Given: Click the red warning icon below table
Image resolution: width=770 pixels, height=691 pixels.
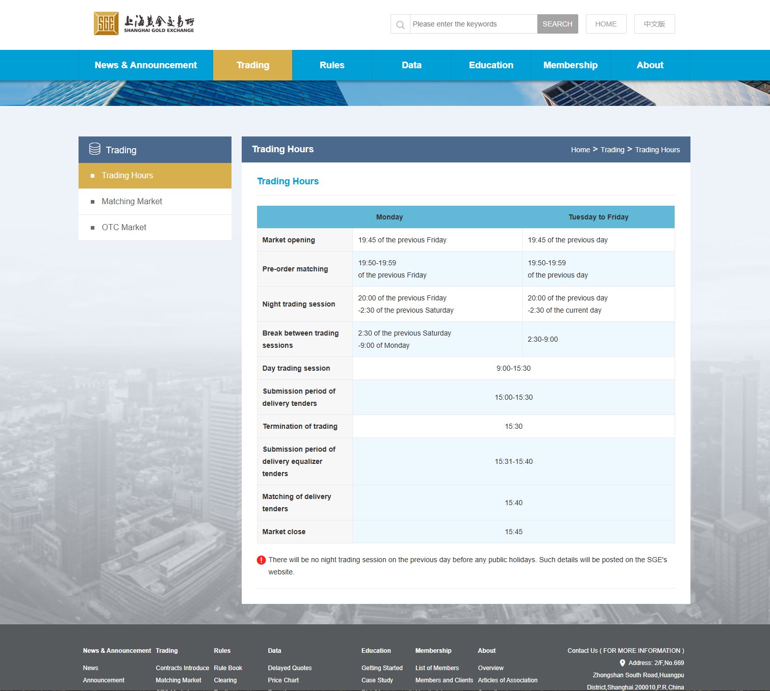Looking at the screenshot, I should (x=261, y=560).
